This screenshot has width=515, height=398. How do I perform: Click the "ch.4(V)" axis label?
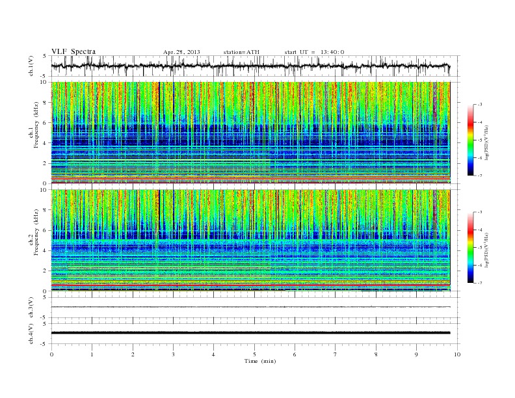[x=31, y=334]
